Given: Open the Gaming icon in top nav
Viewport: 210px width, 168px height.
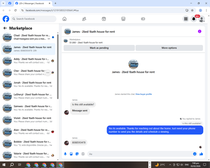Looking at the screenshot, I should click(143, 19).
